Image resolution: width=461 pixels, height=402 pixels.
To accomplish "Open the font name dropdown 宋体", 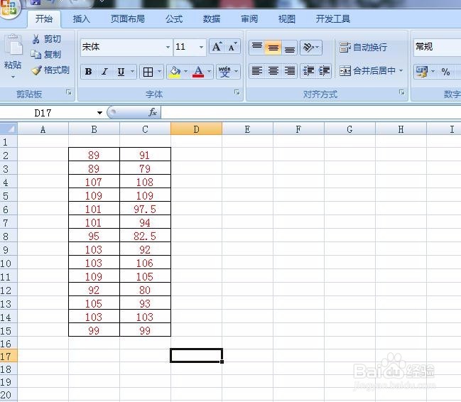I will (168, 47).
